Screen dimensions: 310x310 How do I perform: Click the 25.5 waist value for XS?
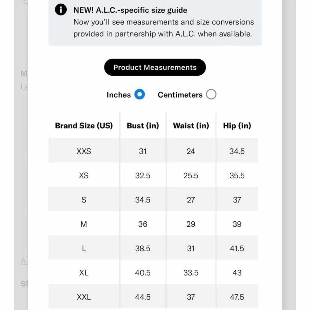pos(191,175)
